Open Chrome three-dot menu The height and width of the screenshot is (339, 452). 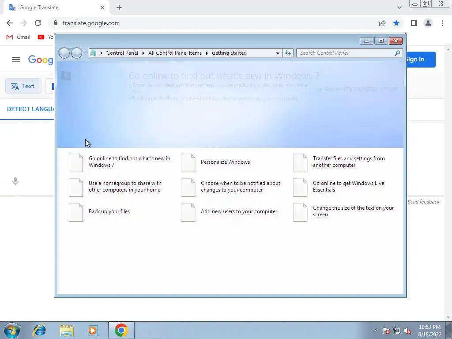coord(442,23)
